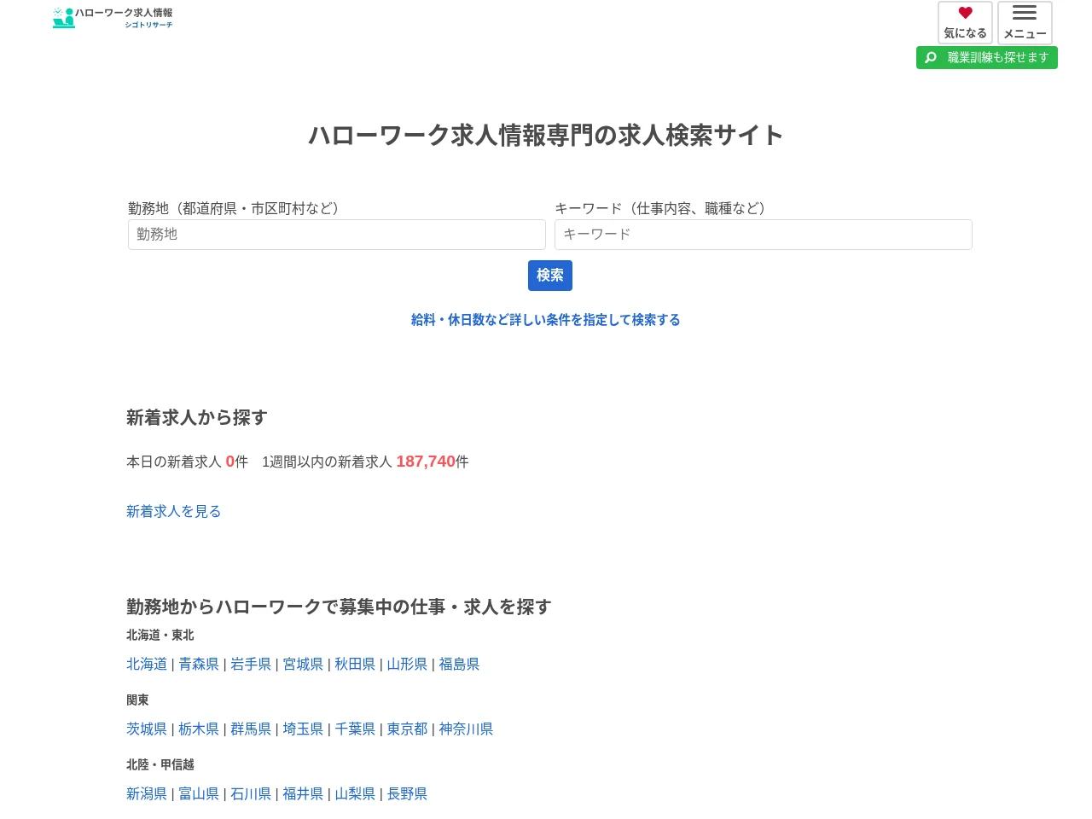This screenshot has width=1092, height=819.
Task: Select 栃木県 prefecture link
Action: 199,729
